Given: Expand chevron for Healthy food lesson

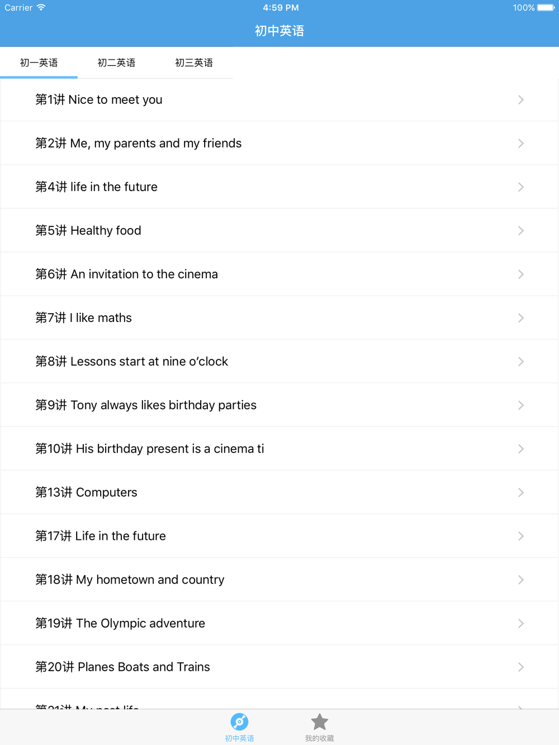Looking at the screenshot, I should click(x=520, y=231).
